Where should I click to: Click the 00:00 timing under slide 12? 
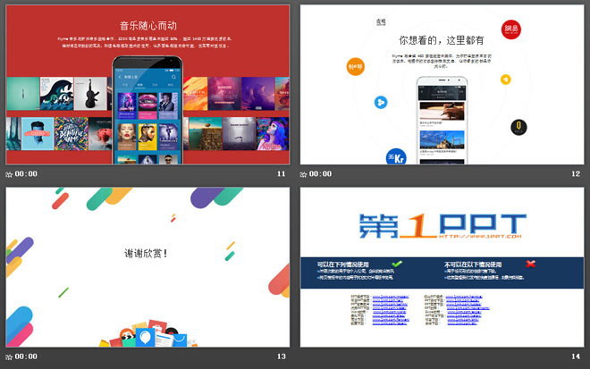321,174
